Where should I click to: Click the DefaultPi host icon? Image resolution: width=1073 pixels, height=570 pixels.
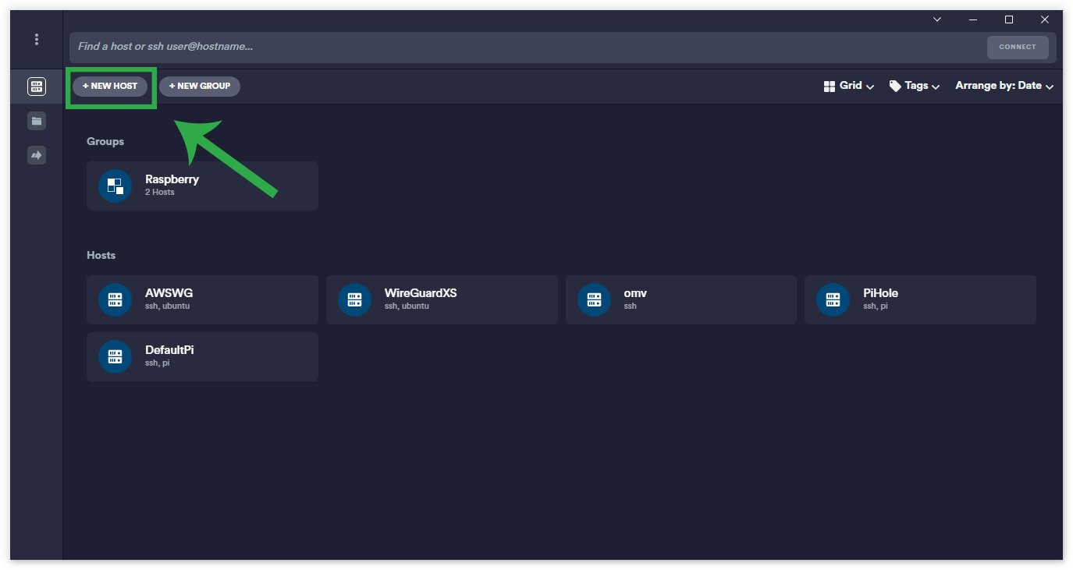115,356
